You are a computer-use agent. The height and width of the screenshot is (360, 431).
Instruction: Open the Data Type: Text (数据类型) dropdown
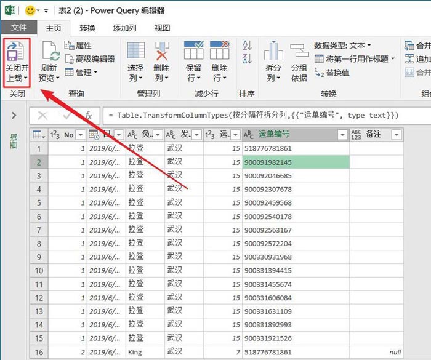pyautogui.click(x=342, y=46)
